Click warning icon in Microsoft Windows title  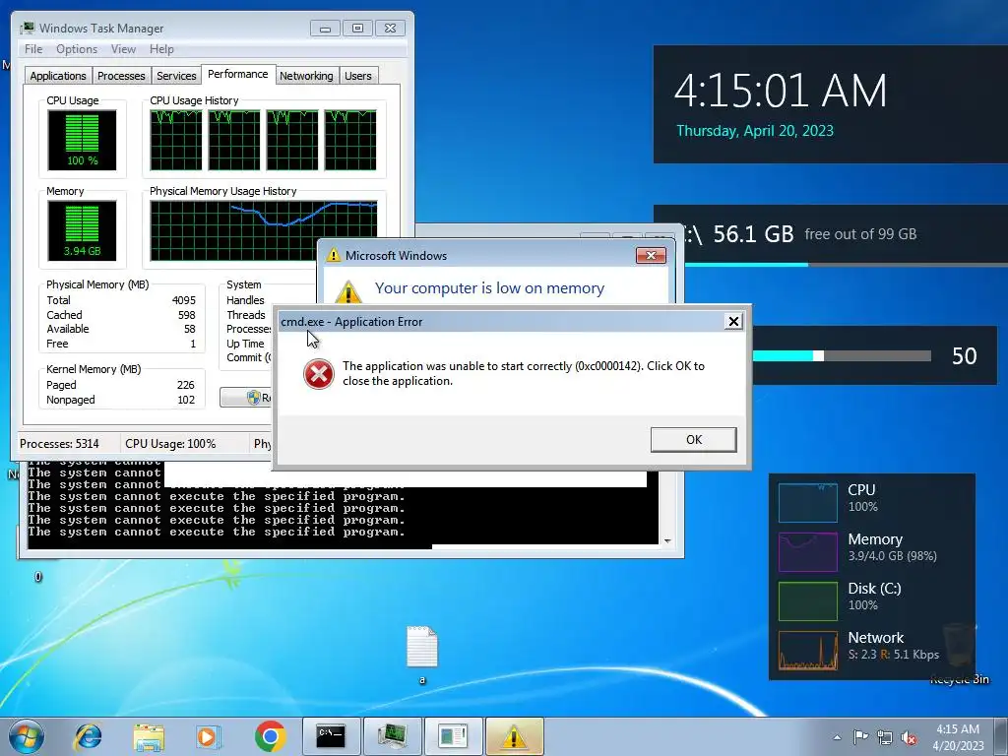(333, 255)
